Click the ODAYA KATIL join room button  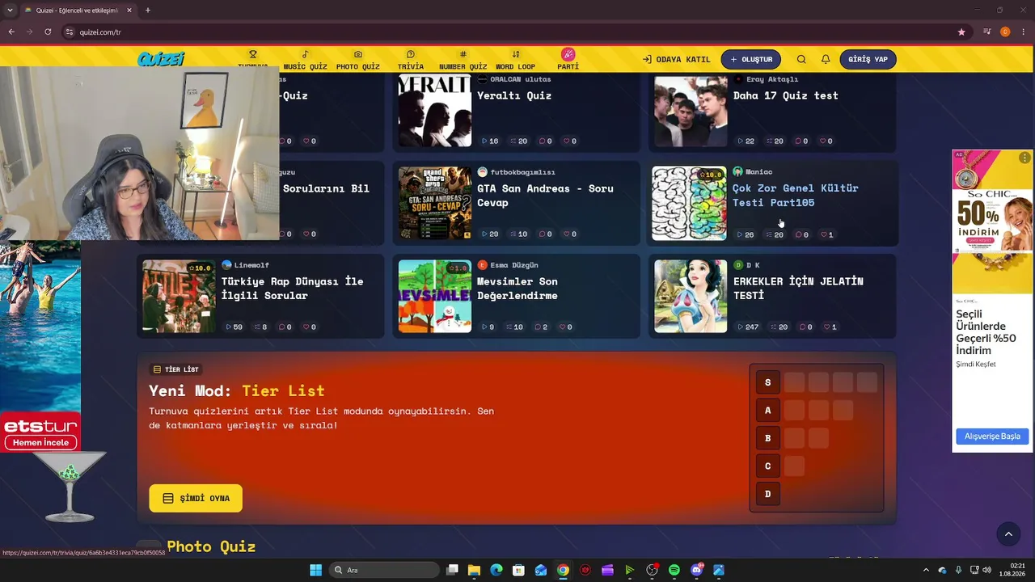click(676, 59)
